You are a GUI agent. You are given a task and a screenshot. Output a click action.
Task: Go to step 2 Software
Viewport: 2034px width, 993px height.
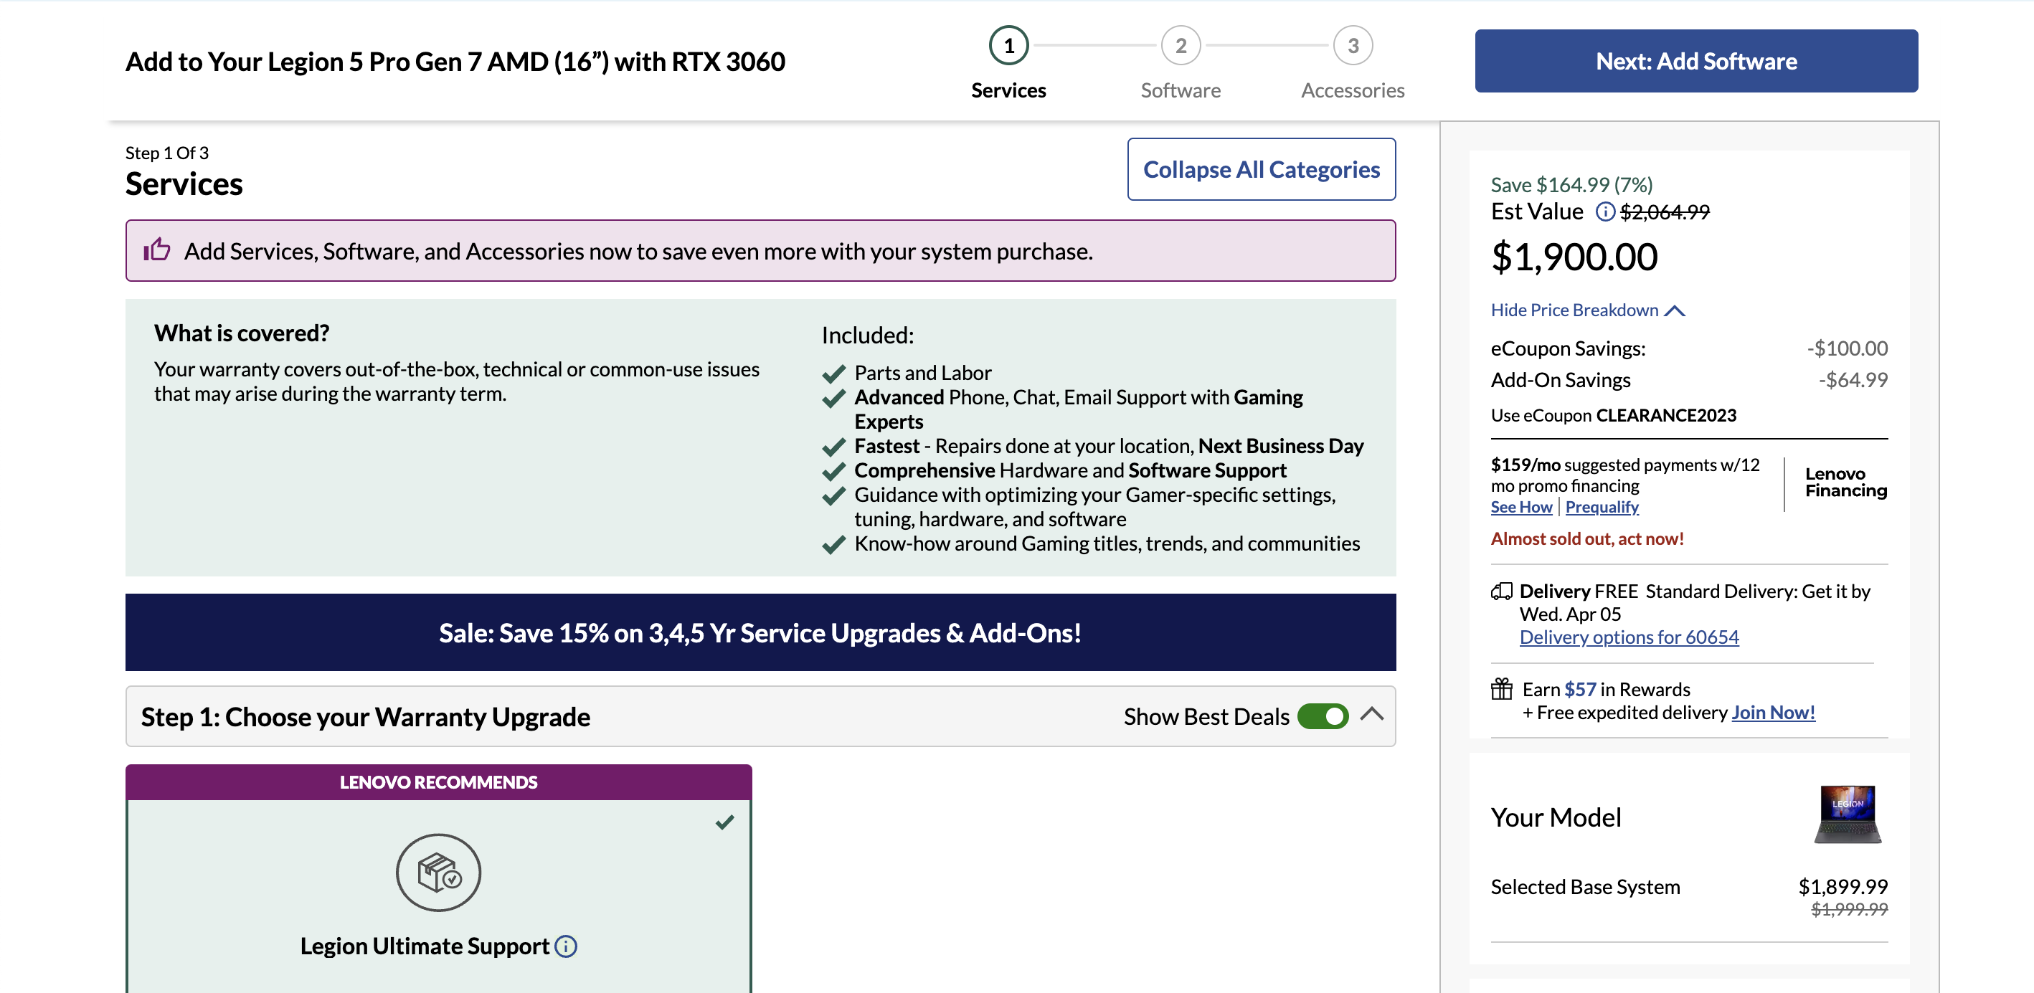1181,63
